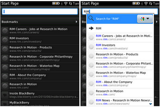Screen dimensions: 161x107
Task: Click globe icon of Waterloo Map left bookmark
Action: point(5,67)
